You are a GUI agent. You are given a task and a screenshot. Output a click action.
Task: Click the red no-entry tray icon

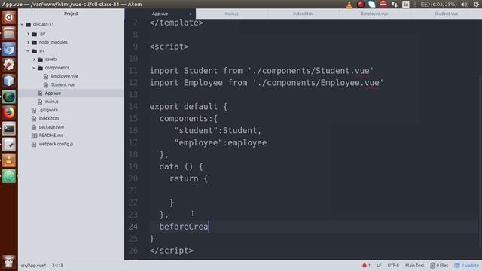383,5
